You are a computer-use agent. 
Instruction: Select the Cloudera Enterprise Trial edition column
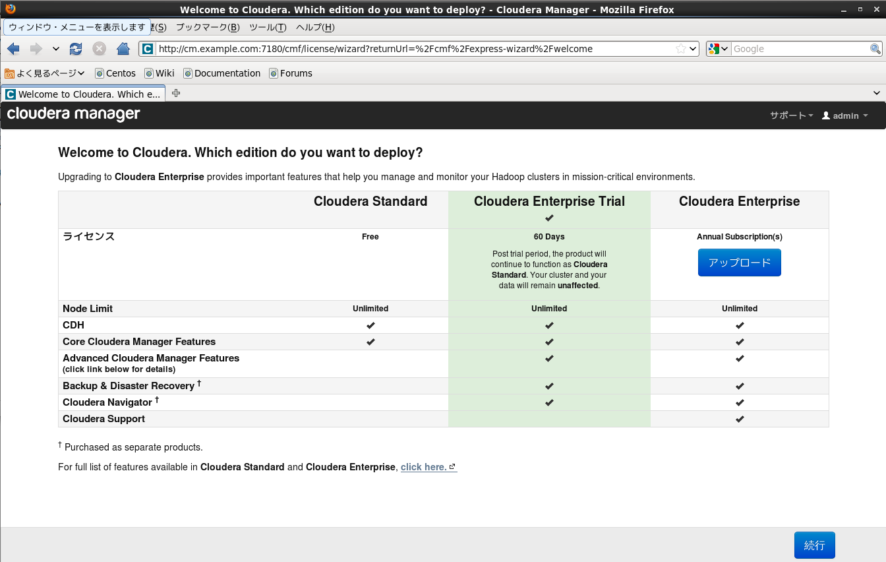click(549, 201)
